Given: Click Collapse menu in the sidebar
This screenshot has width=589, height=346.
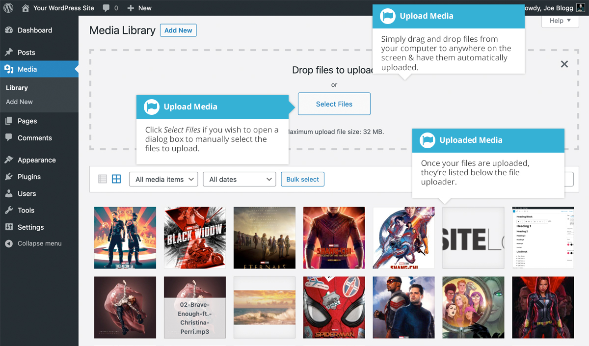Looking at the screenshot, I should tap(39, 243).
